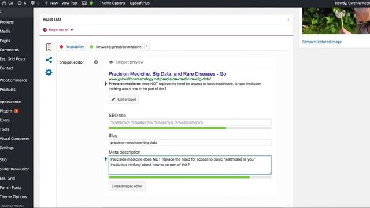
Task: Open the Howdy, Gwen user menu
Action: tap(352, 3)
